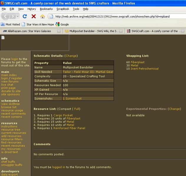Open 'resource tree' in the sidebar
The image size is (186, 176).
click(11, 130)
